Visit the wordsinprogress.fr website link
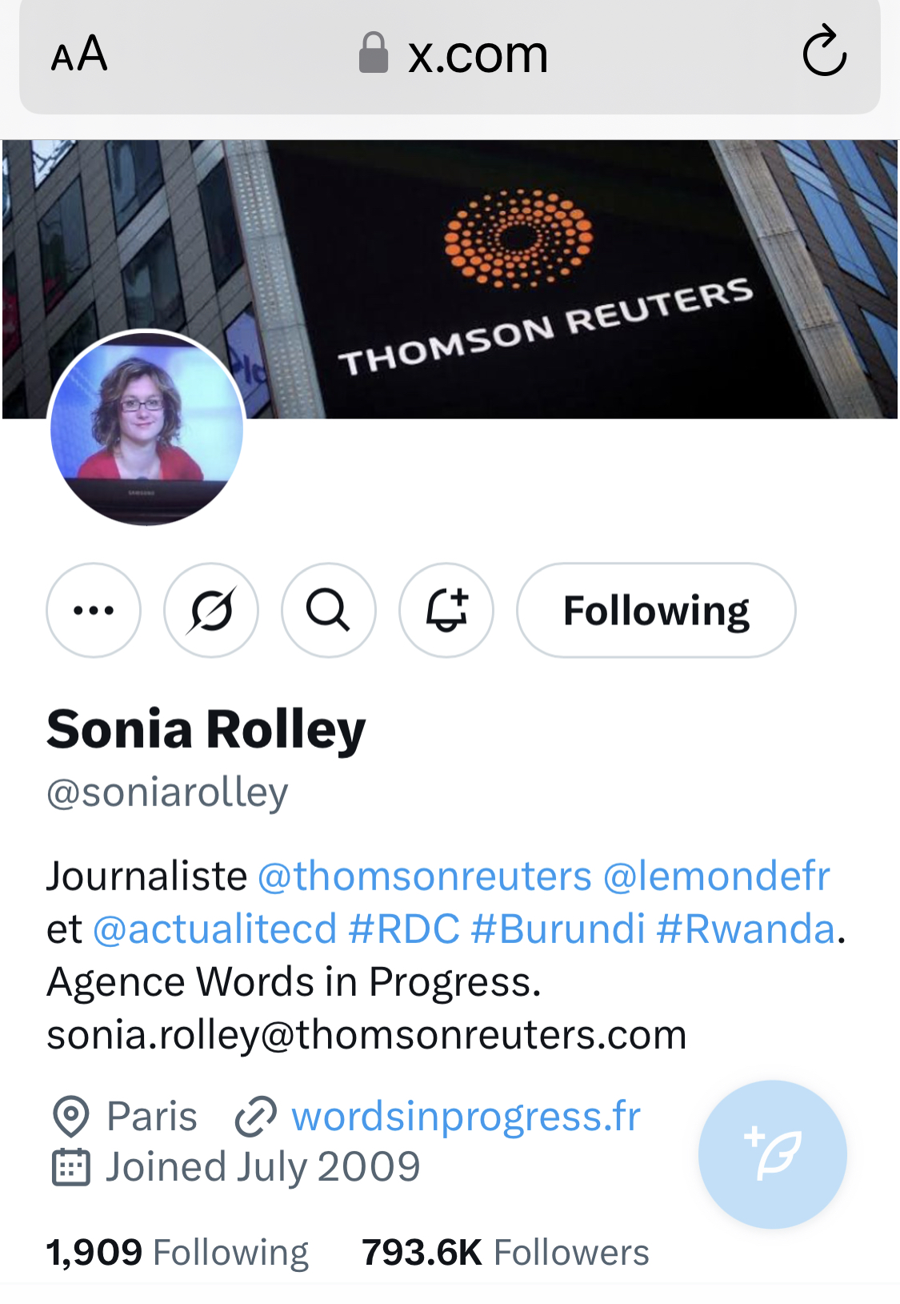 pyautogui.click(x=466, y=1116)
